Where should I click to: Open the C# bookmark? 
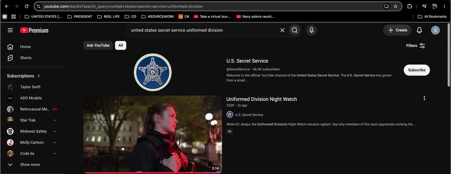pyautogui.click(x=184, y=16)
